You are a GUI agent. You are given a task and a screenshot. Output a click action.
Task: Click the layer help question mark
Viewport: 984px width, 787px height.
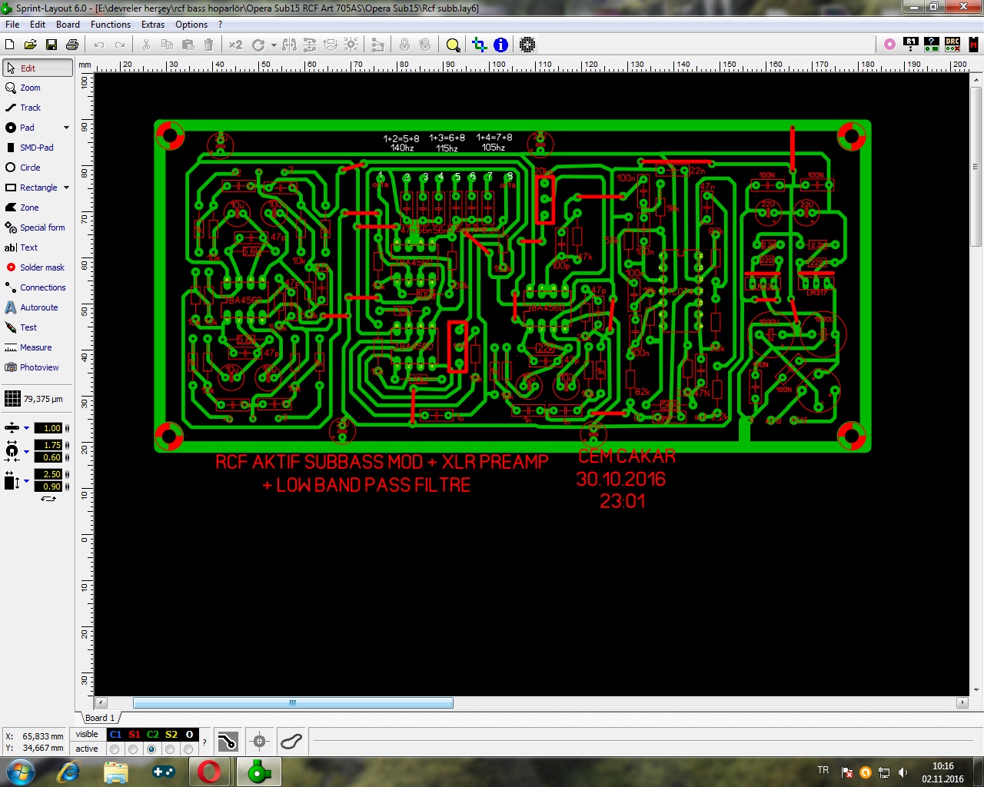(x=204, y=742)
